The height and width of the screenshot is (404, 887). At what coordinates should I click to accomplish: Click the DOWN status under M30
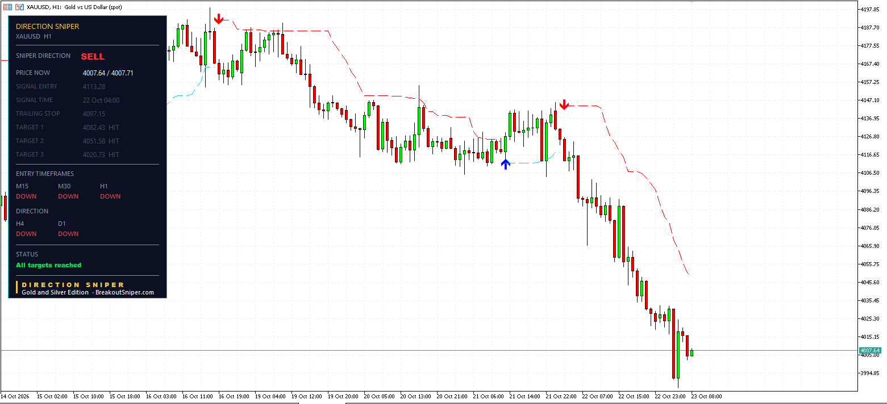click(68, 197)
